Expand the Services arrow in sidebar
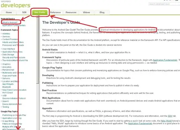This screenshot has width=180, height=130. pos(1,36)
